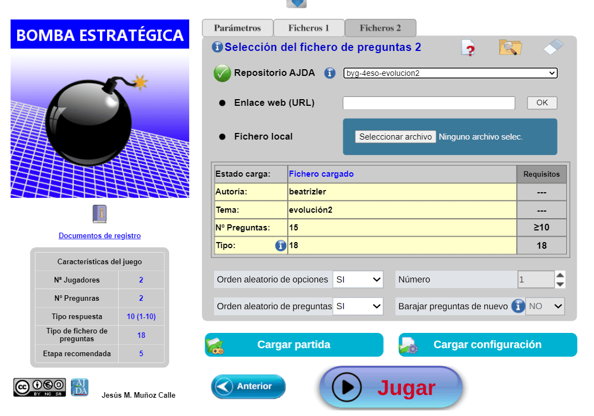
Task: Open the registration book icon
Action: [x=99, y=214]
